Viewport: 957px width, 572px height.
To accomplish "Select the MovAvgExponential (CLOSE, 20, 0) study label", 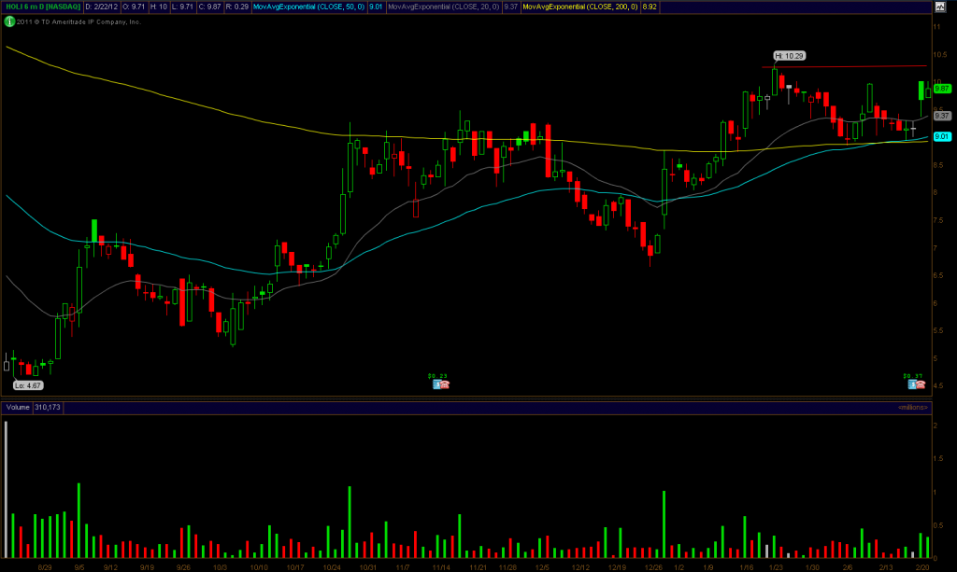I will pyautogui.click(x=444, y=7).
